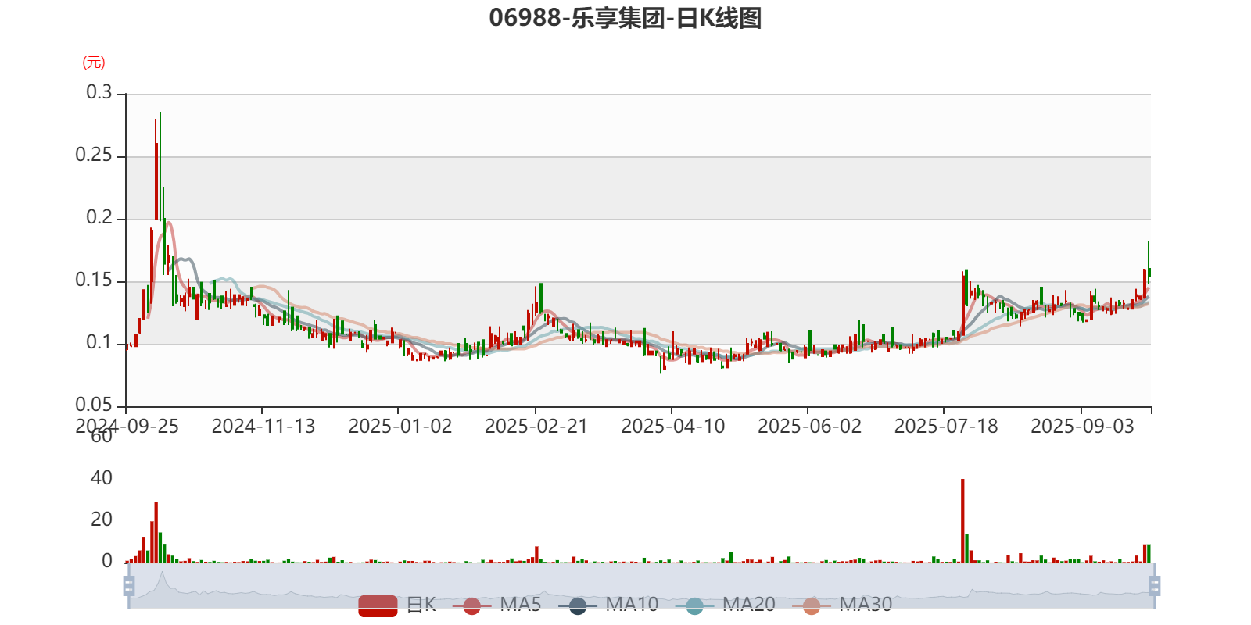Select the 2025-02-21 date label

coord(536,427)
